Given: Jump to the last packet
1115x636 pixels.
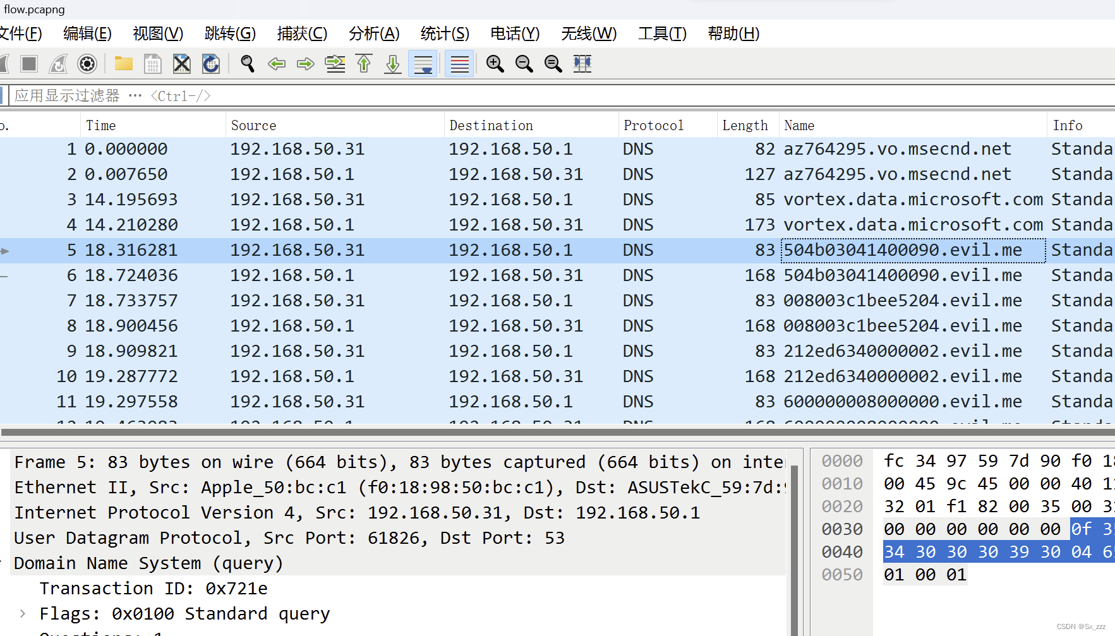Looking at the screenshot, I should pyautogui.click(x=392, y=63).
